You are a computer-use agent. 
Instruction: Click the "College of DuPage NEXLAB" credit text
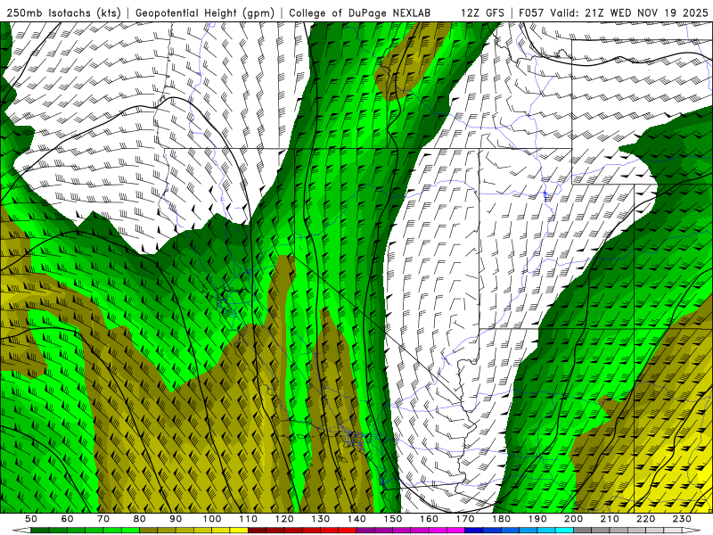360,13
